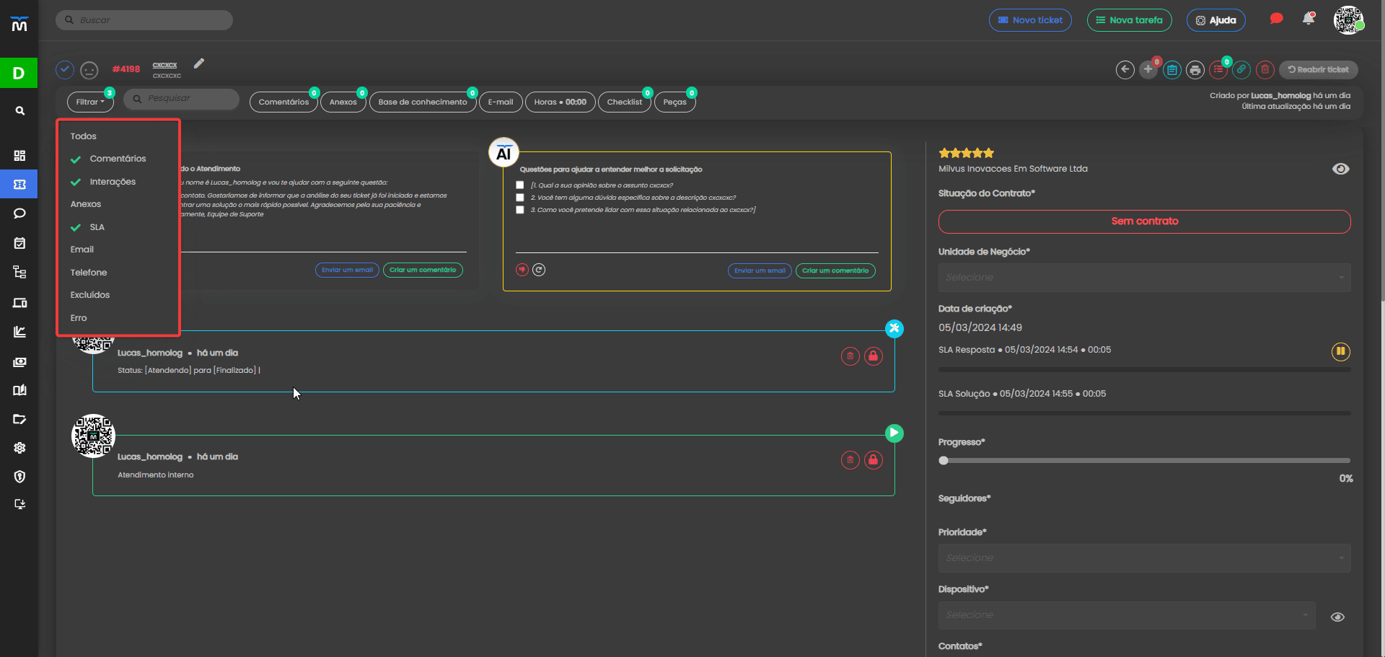Tick the third AI question checkbox

click(x=520, y=210)
